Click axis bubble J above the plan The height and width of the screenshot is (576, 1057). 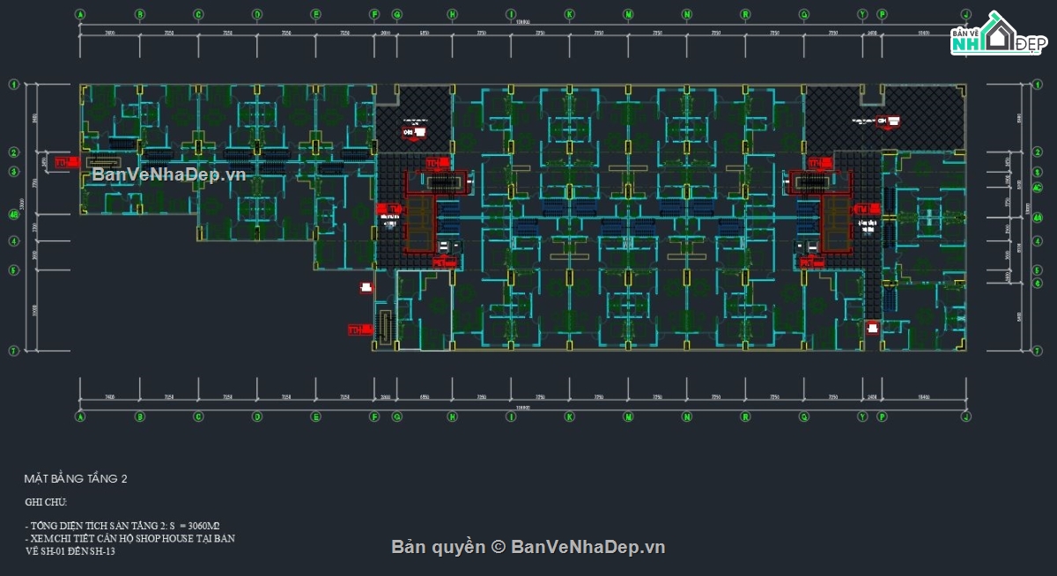pyautogui.click(x=966, y=15)
